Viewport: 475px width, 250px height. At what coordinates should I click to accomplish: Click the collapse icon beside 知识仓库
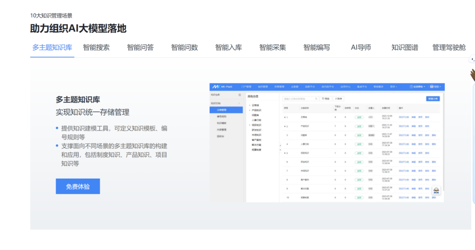(x=240, y=94)
